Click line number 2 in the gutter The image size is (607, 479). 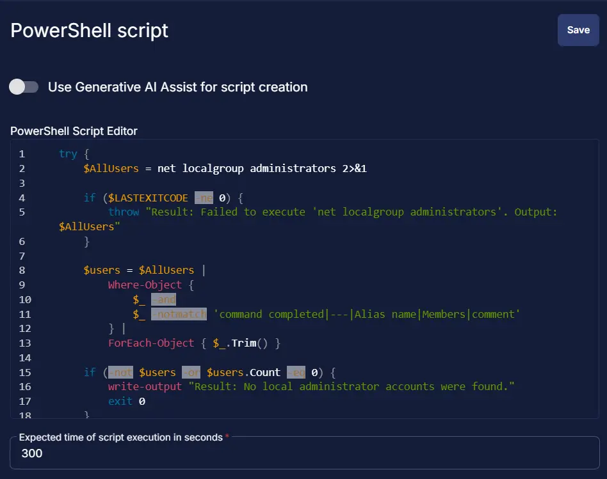point(22,169)
